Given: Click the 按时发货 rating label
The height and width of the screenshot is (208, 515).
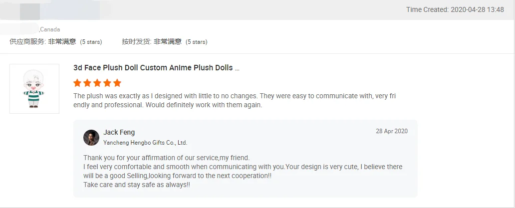Looking at the screenshot, I should (136, 42).
